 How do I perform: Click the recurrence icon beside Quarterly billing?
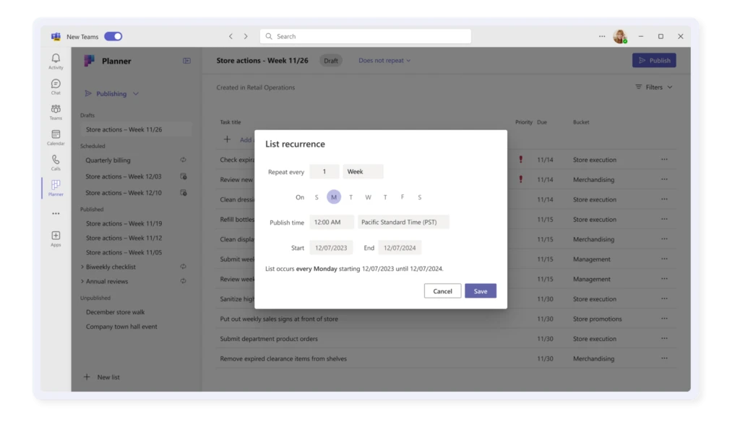click(184, 160)
